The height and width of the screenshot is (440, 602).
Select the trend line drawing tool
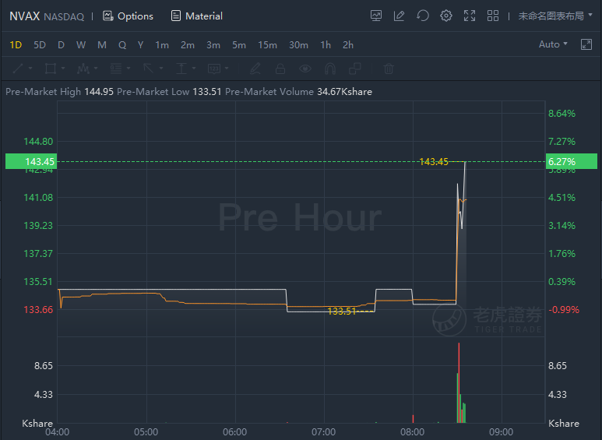[18, 69]
